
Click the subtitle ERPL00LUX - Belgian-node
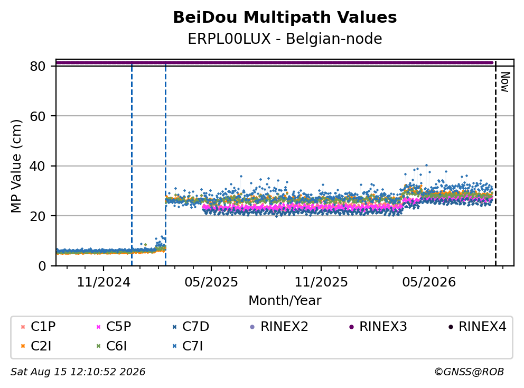[x=285, y=39]
